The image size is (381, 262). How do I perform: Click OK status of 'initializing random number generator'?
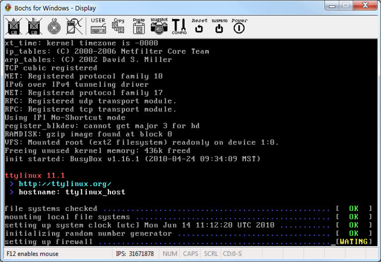point(354,233)
